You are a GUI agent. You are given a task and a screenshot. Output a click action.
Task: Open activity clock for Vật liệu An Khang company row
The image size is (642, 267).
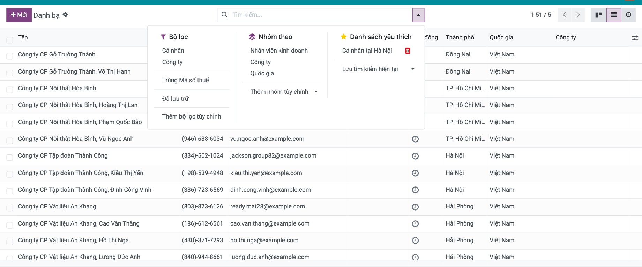click(415, 207)
